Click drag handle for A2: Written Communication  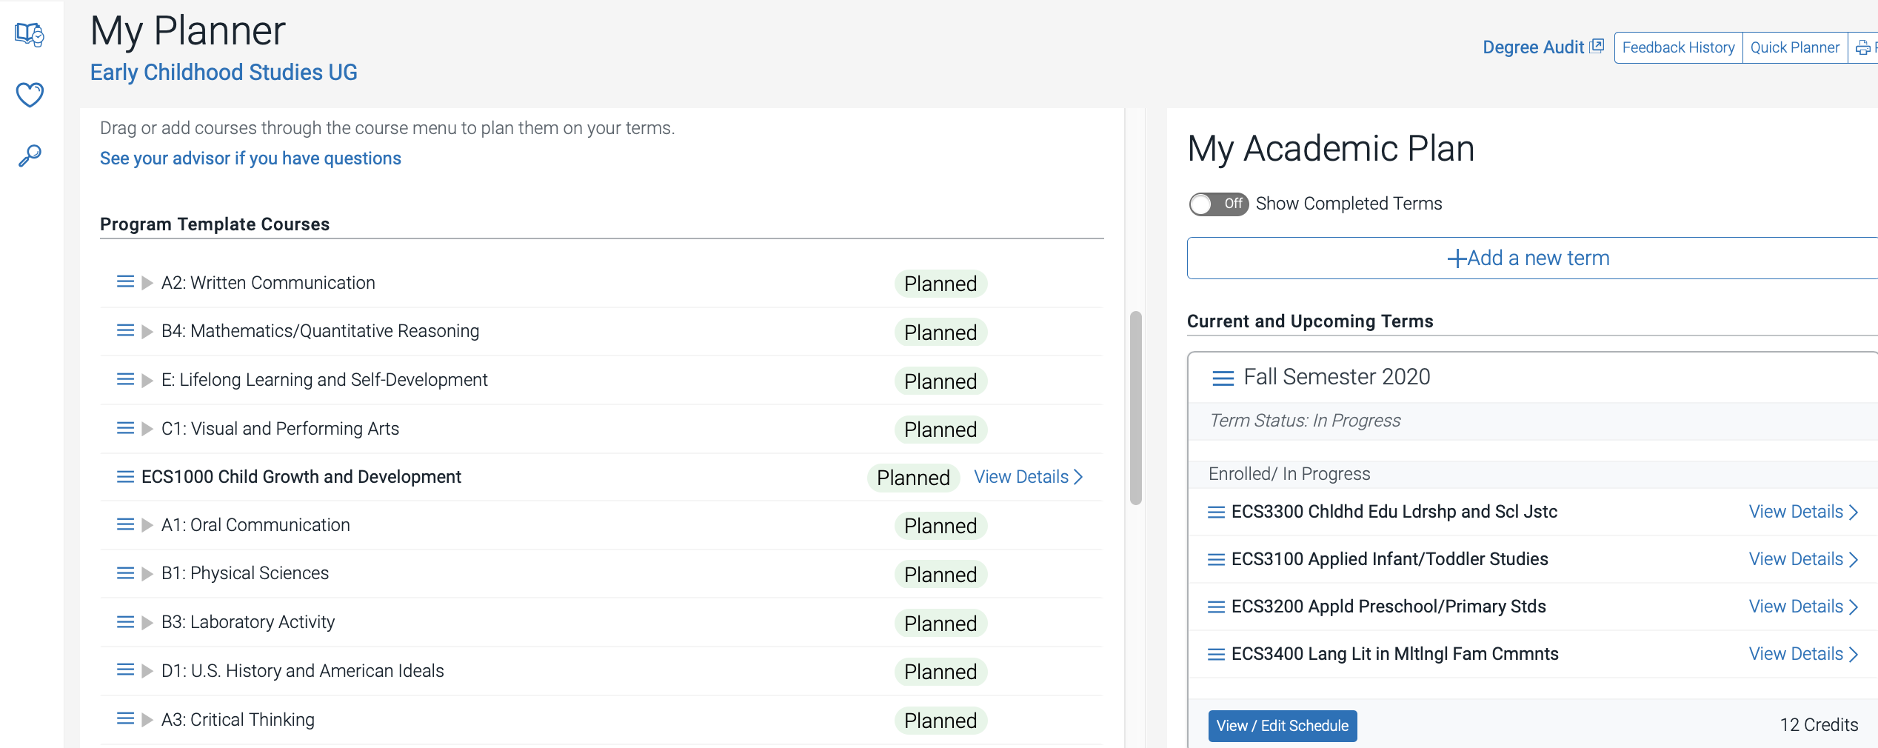click(125, 282)
